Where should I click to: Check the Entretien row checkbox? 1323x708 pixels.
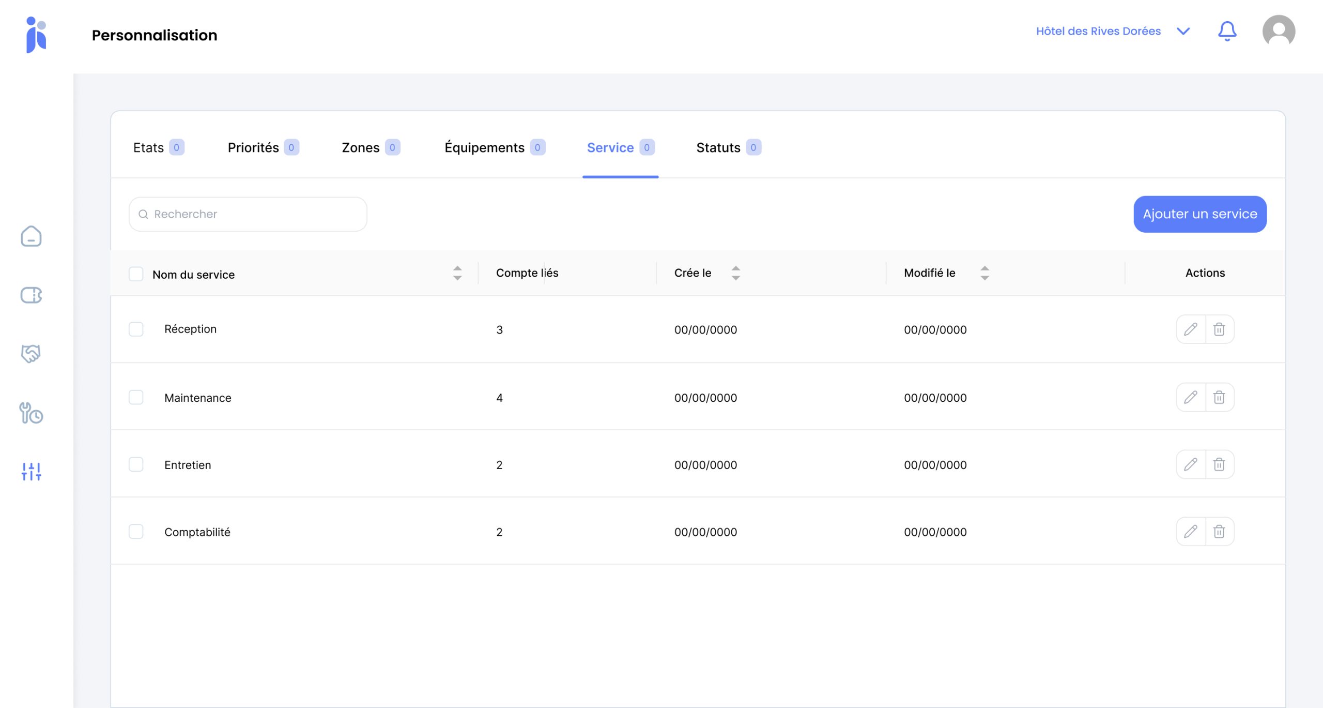point(136,464)
